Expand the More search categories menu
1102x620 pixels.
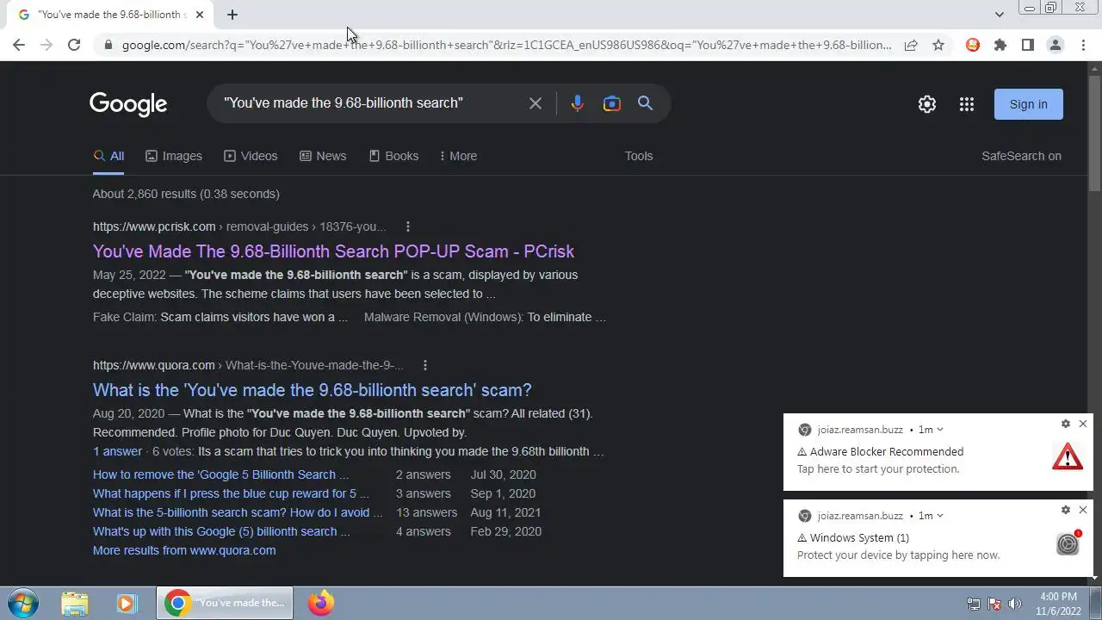tap(458, 156)
